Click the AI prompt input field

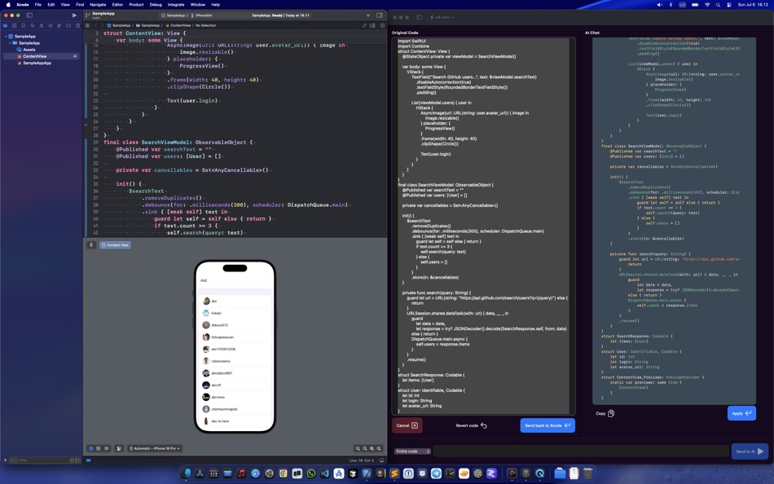pyautogui.click(x=581, y=451)
